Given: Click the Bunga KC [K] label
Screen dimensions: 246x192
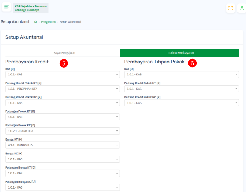Looking at the screenshot, I should pyautogui.click(x=14, y=153).
